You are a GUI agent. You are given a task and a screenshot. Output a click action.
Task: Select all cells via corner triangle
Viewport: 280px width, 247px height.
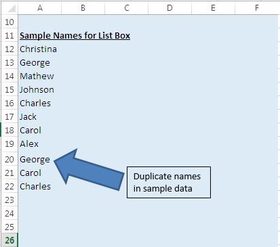[x=9, y=8]
